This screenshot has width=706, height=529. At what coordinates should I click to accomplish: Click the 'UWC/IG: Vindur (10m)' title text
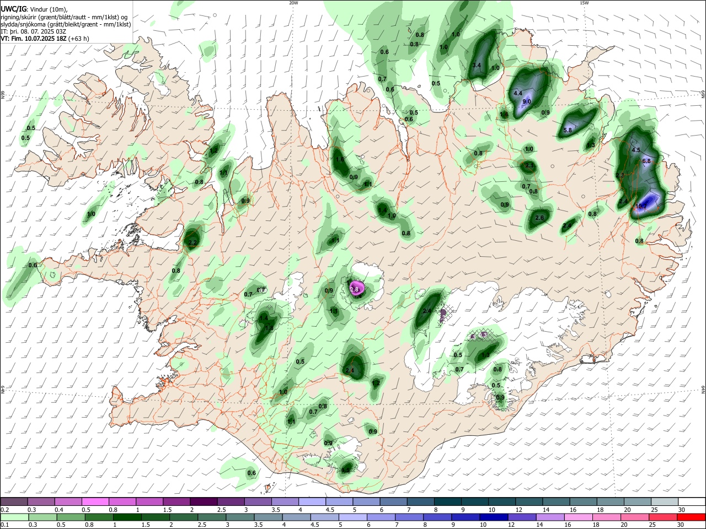[x=33, y=9]
